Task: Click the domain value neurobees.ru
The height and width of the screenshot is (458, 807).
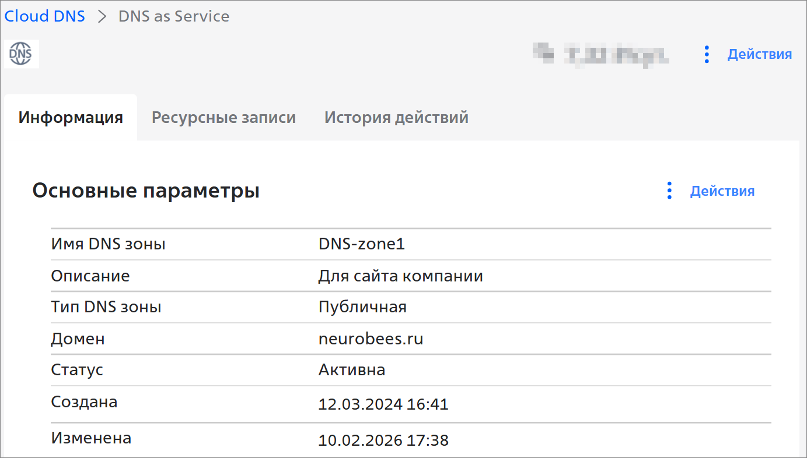Action: 371,339
